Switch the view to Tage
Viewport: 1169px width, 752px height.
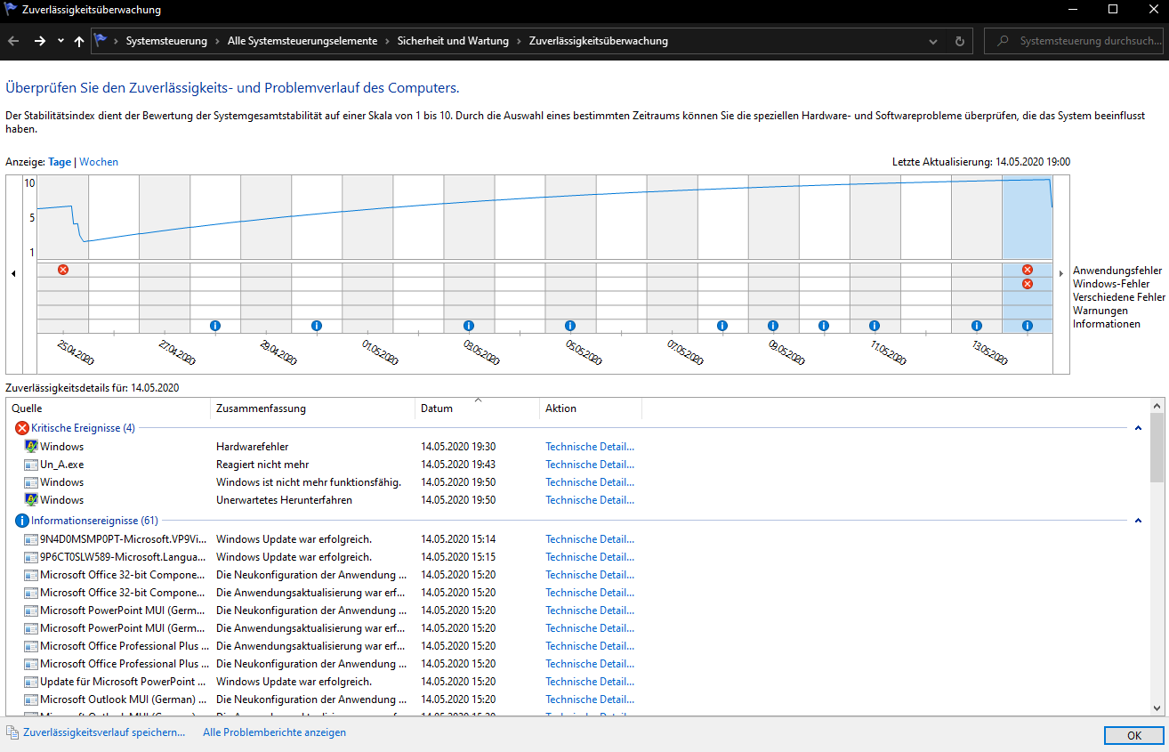coord(60,162)
